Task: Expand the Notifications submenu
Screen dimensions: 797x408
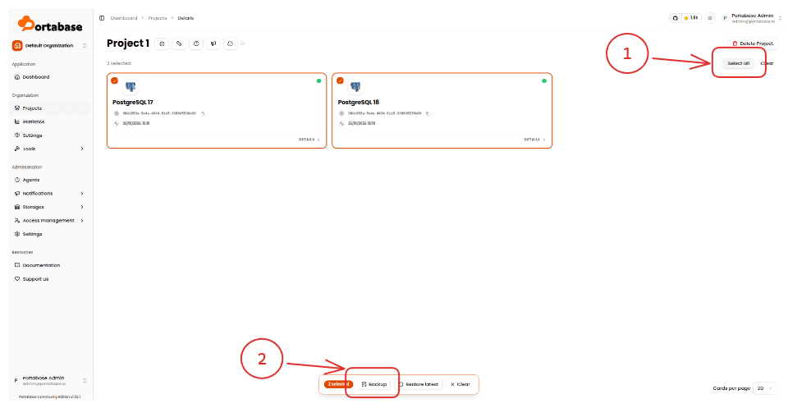Action: point(49,194)
